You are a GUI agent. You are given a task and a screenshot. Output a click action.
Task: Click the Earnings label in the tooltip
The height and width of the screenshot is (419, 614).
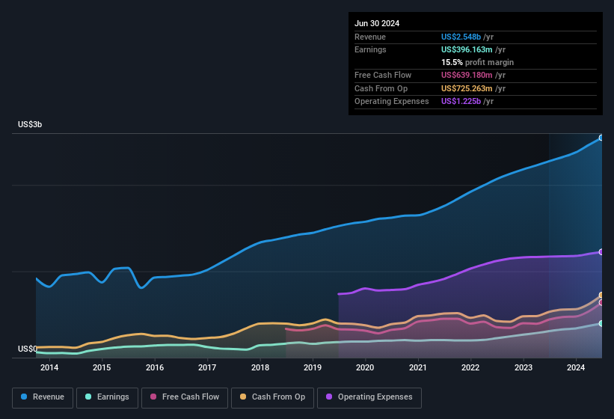tap(370, 49)
